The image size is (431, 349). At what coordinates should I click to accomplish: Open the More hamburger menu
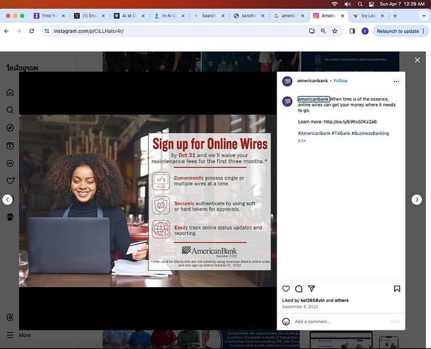[10, 335]
